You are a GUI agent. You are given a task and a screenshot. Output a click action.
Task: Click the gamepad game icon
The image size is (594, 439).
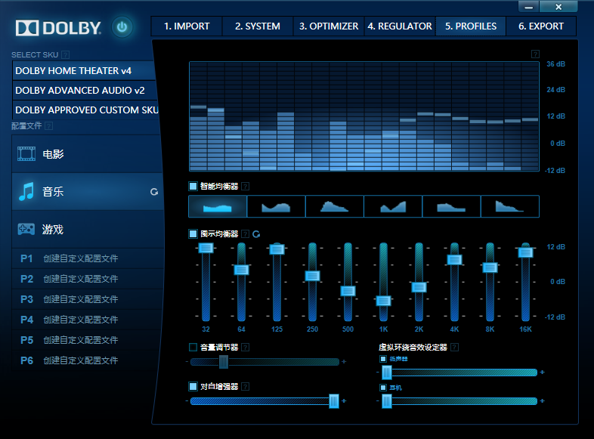tap(26, 229)
